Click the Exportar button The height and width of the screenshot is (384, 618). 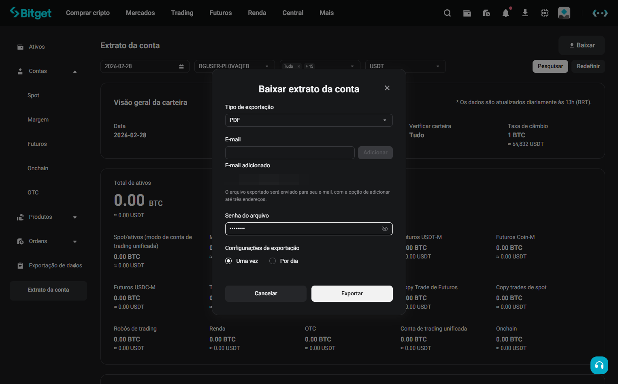pos(352,294)
